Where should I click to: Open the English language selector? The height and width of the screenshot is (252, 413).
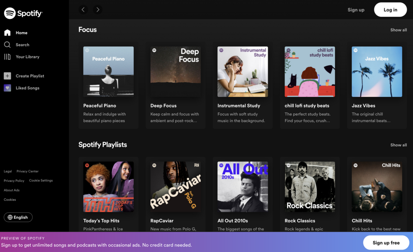click(x=18, y=217)
